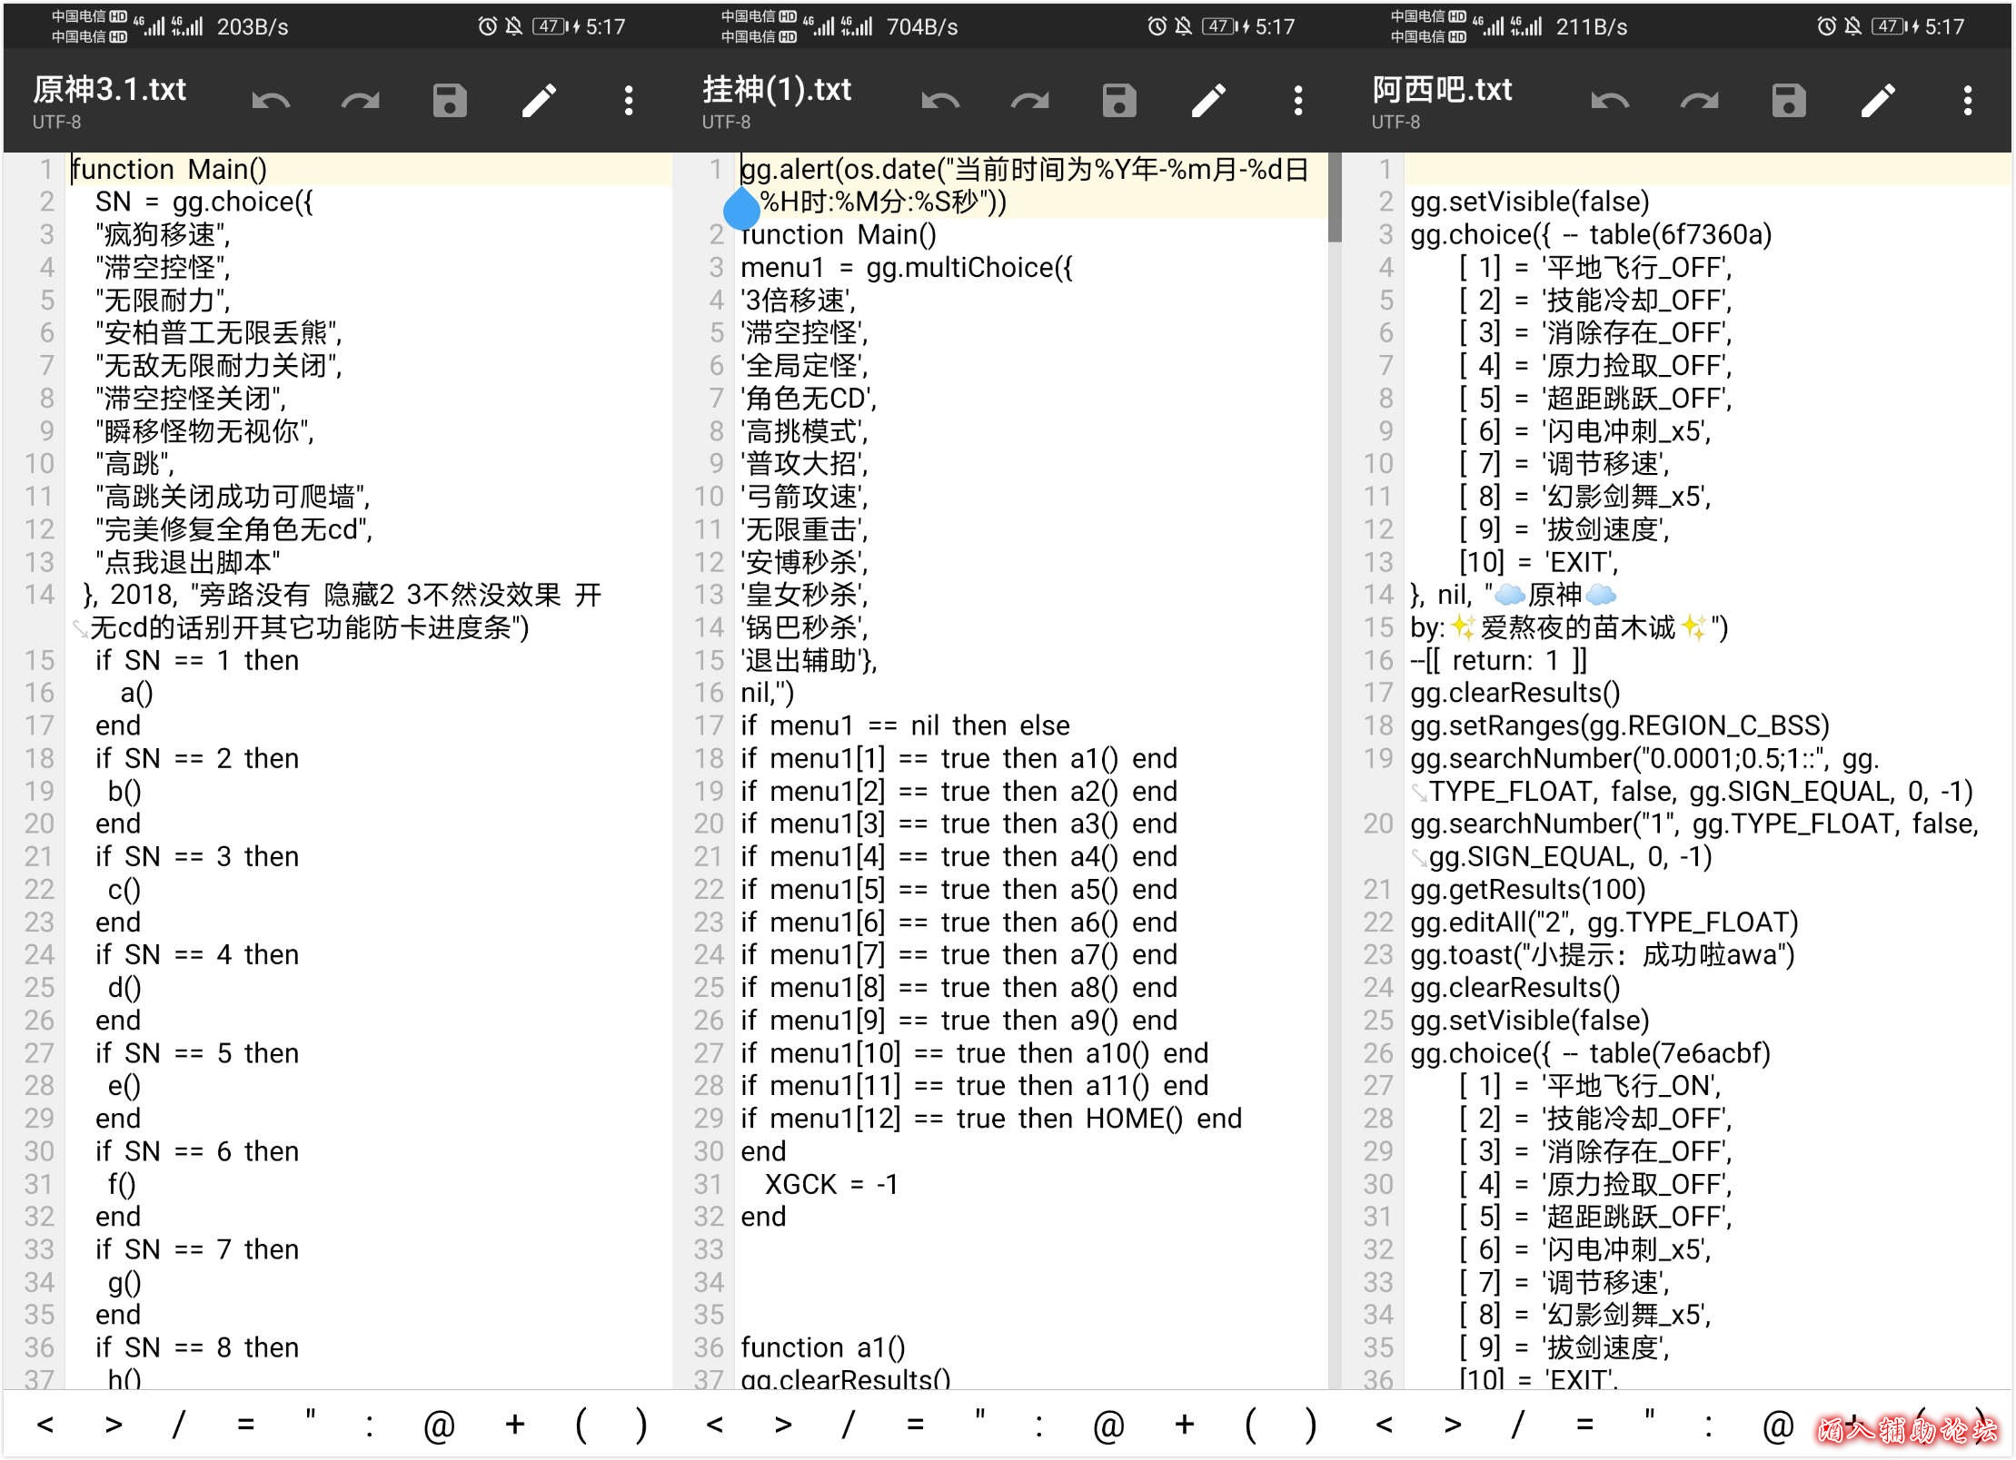Tap the 阿西吧.txt file title
This screenshot has width=2016, height=1460.
pos(1442,90)
